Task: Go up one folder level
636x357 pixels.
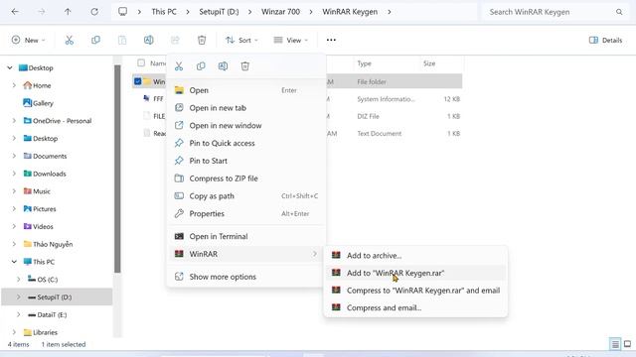Action: coord(68,12)
